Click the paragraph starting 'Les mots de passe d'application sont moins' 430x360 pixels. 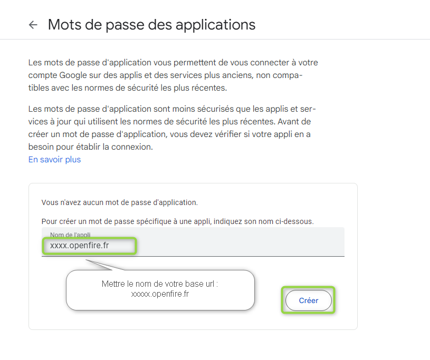(172, 128)
